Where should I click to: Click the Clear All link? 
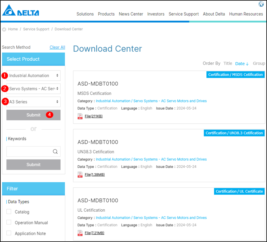57,47
